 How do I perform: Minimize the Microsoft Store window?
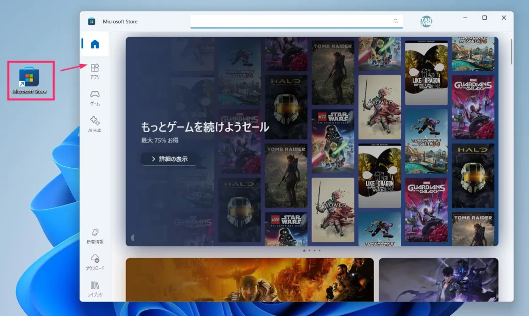point(465,18)
